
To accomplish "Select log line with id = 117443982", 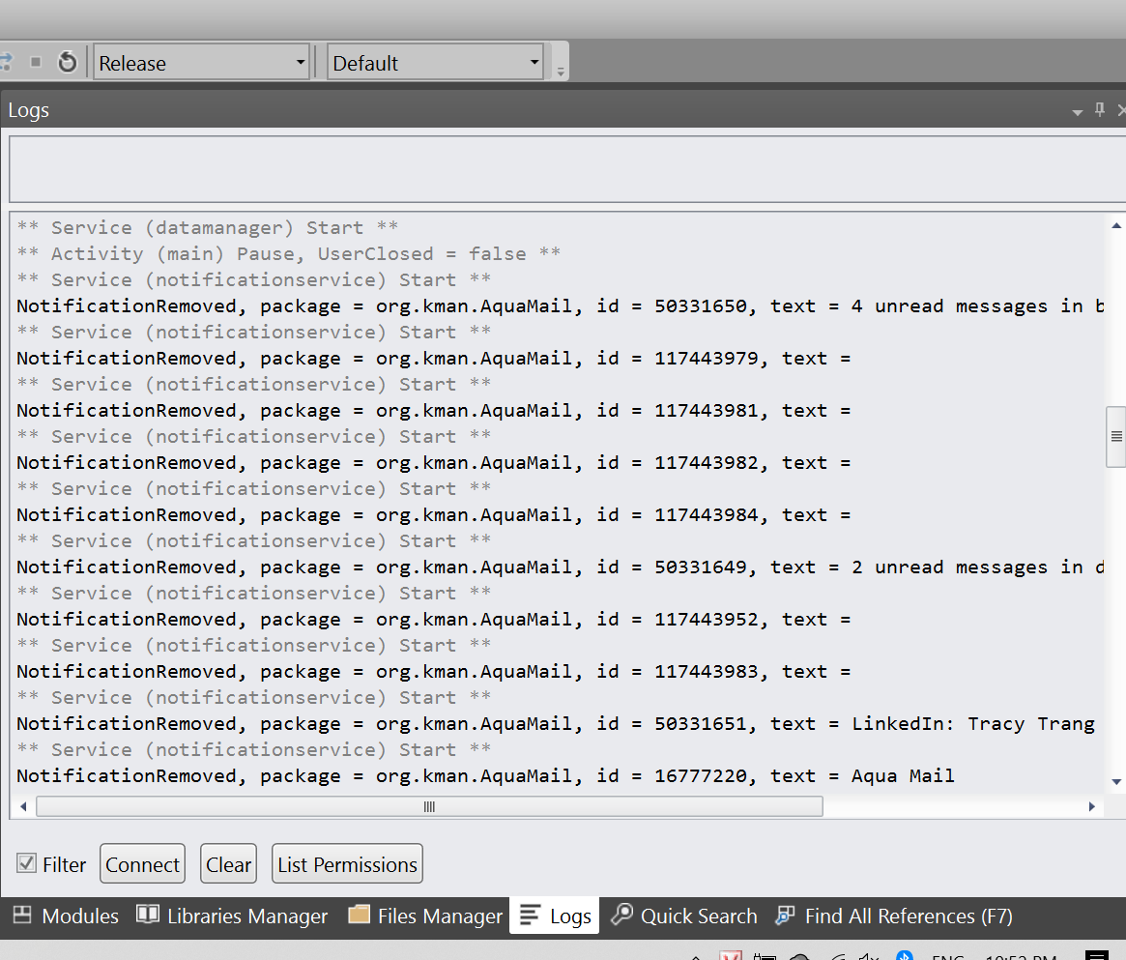I will tap(434, 463).
